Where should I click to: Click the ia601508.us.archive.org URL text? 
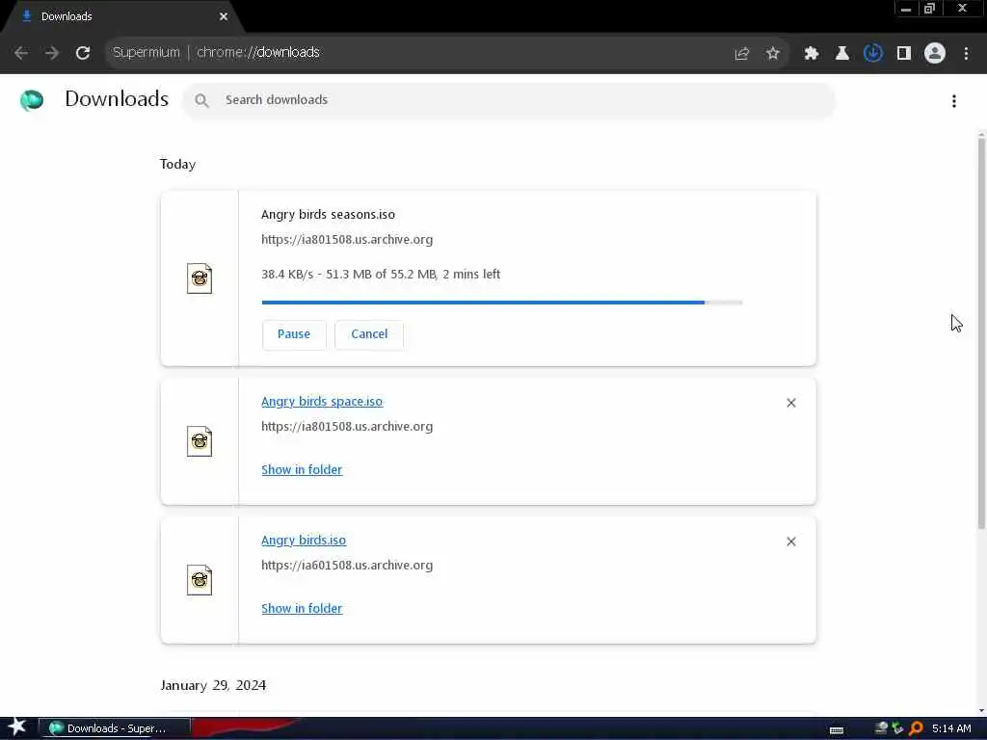[347, 566]
